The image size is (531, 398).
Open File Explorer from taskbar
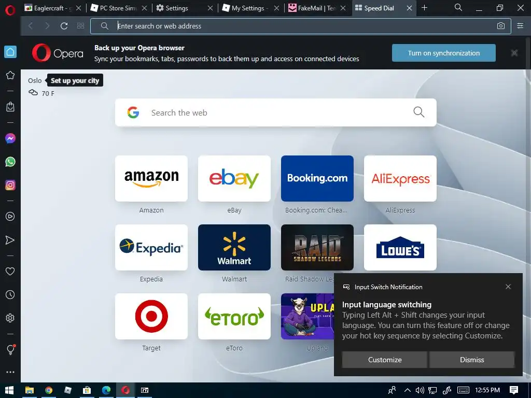[30, 390]
